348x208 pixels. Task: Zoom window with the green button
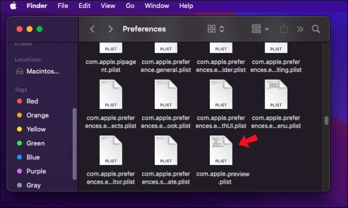point(39,29)
